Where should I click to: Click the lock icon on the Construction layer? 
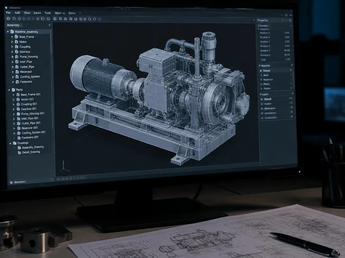(x=291, y=117)
